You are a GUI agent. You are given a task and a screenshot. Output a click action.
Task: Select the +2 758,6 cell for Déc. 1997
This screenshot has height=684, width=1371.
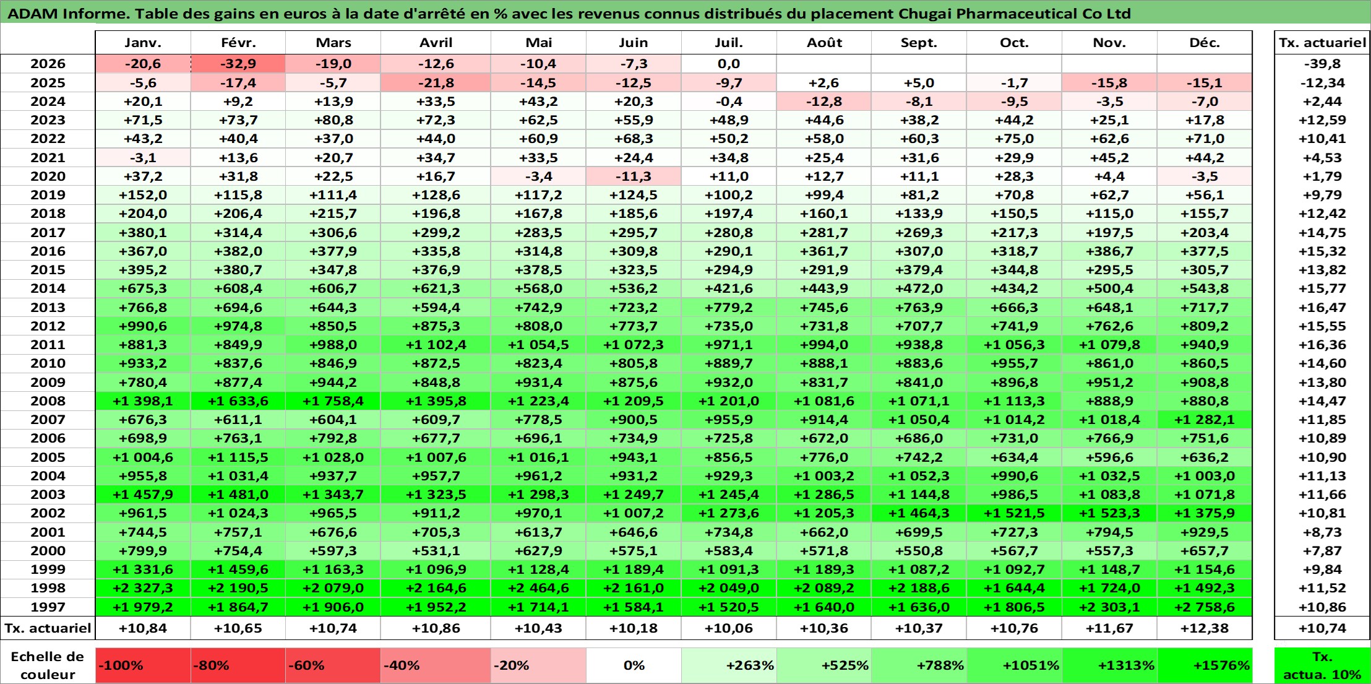pos(1205,607)
